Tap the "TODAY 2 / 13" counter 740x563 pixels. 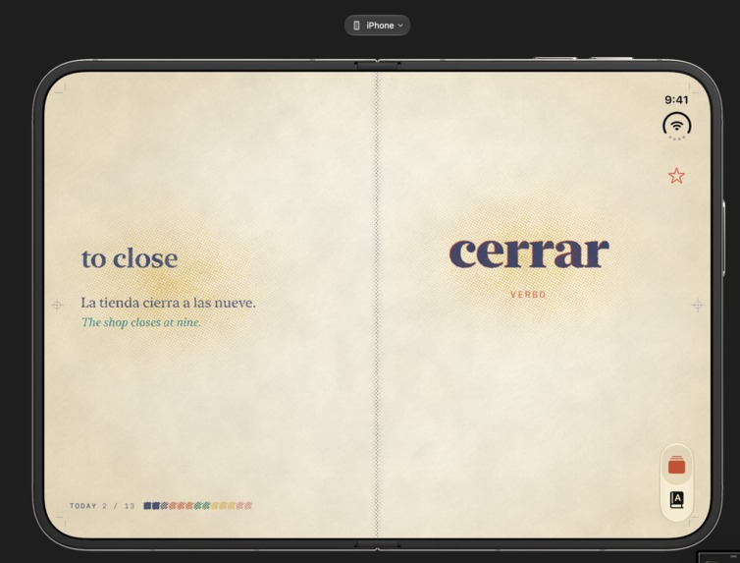tap(102, 506)
